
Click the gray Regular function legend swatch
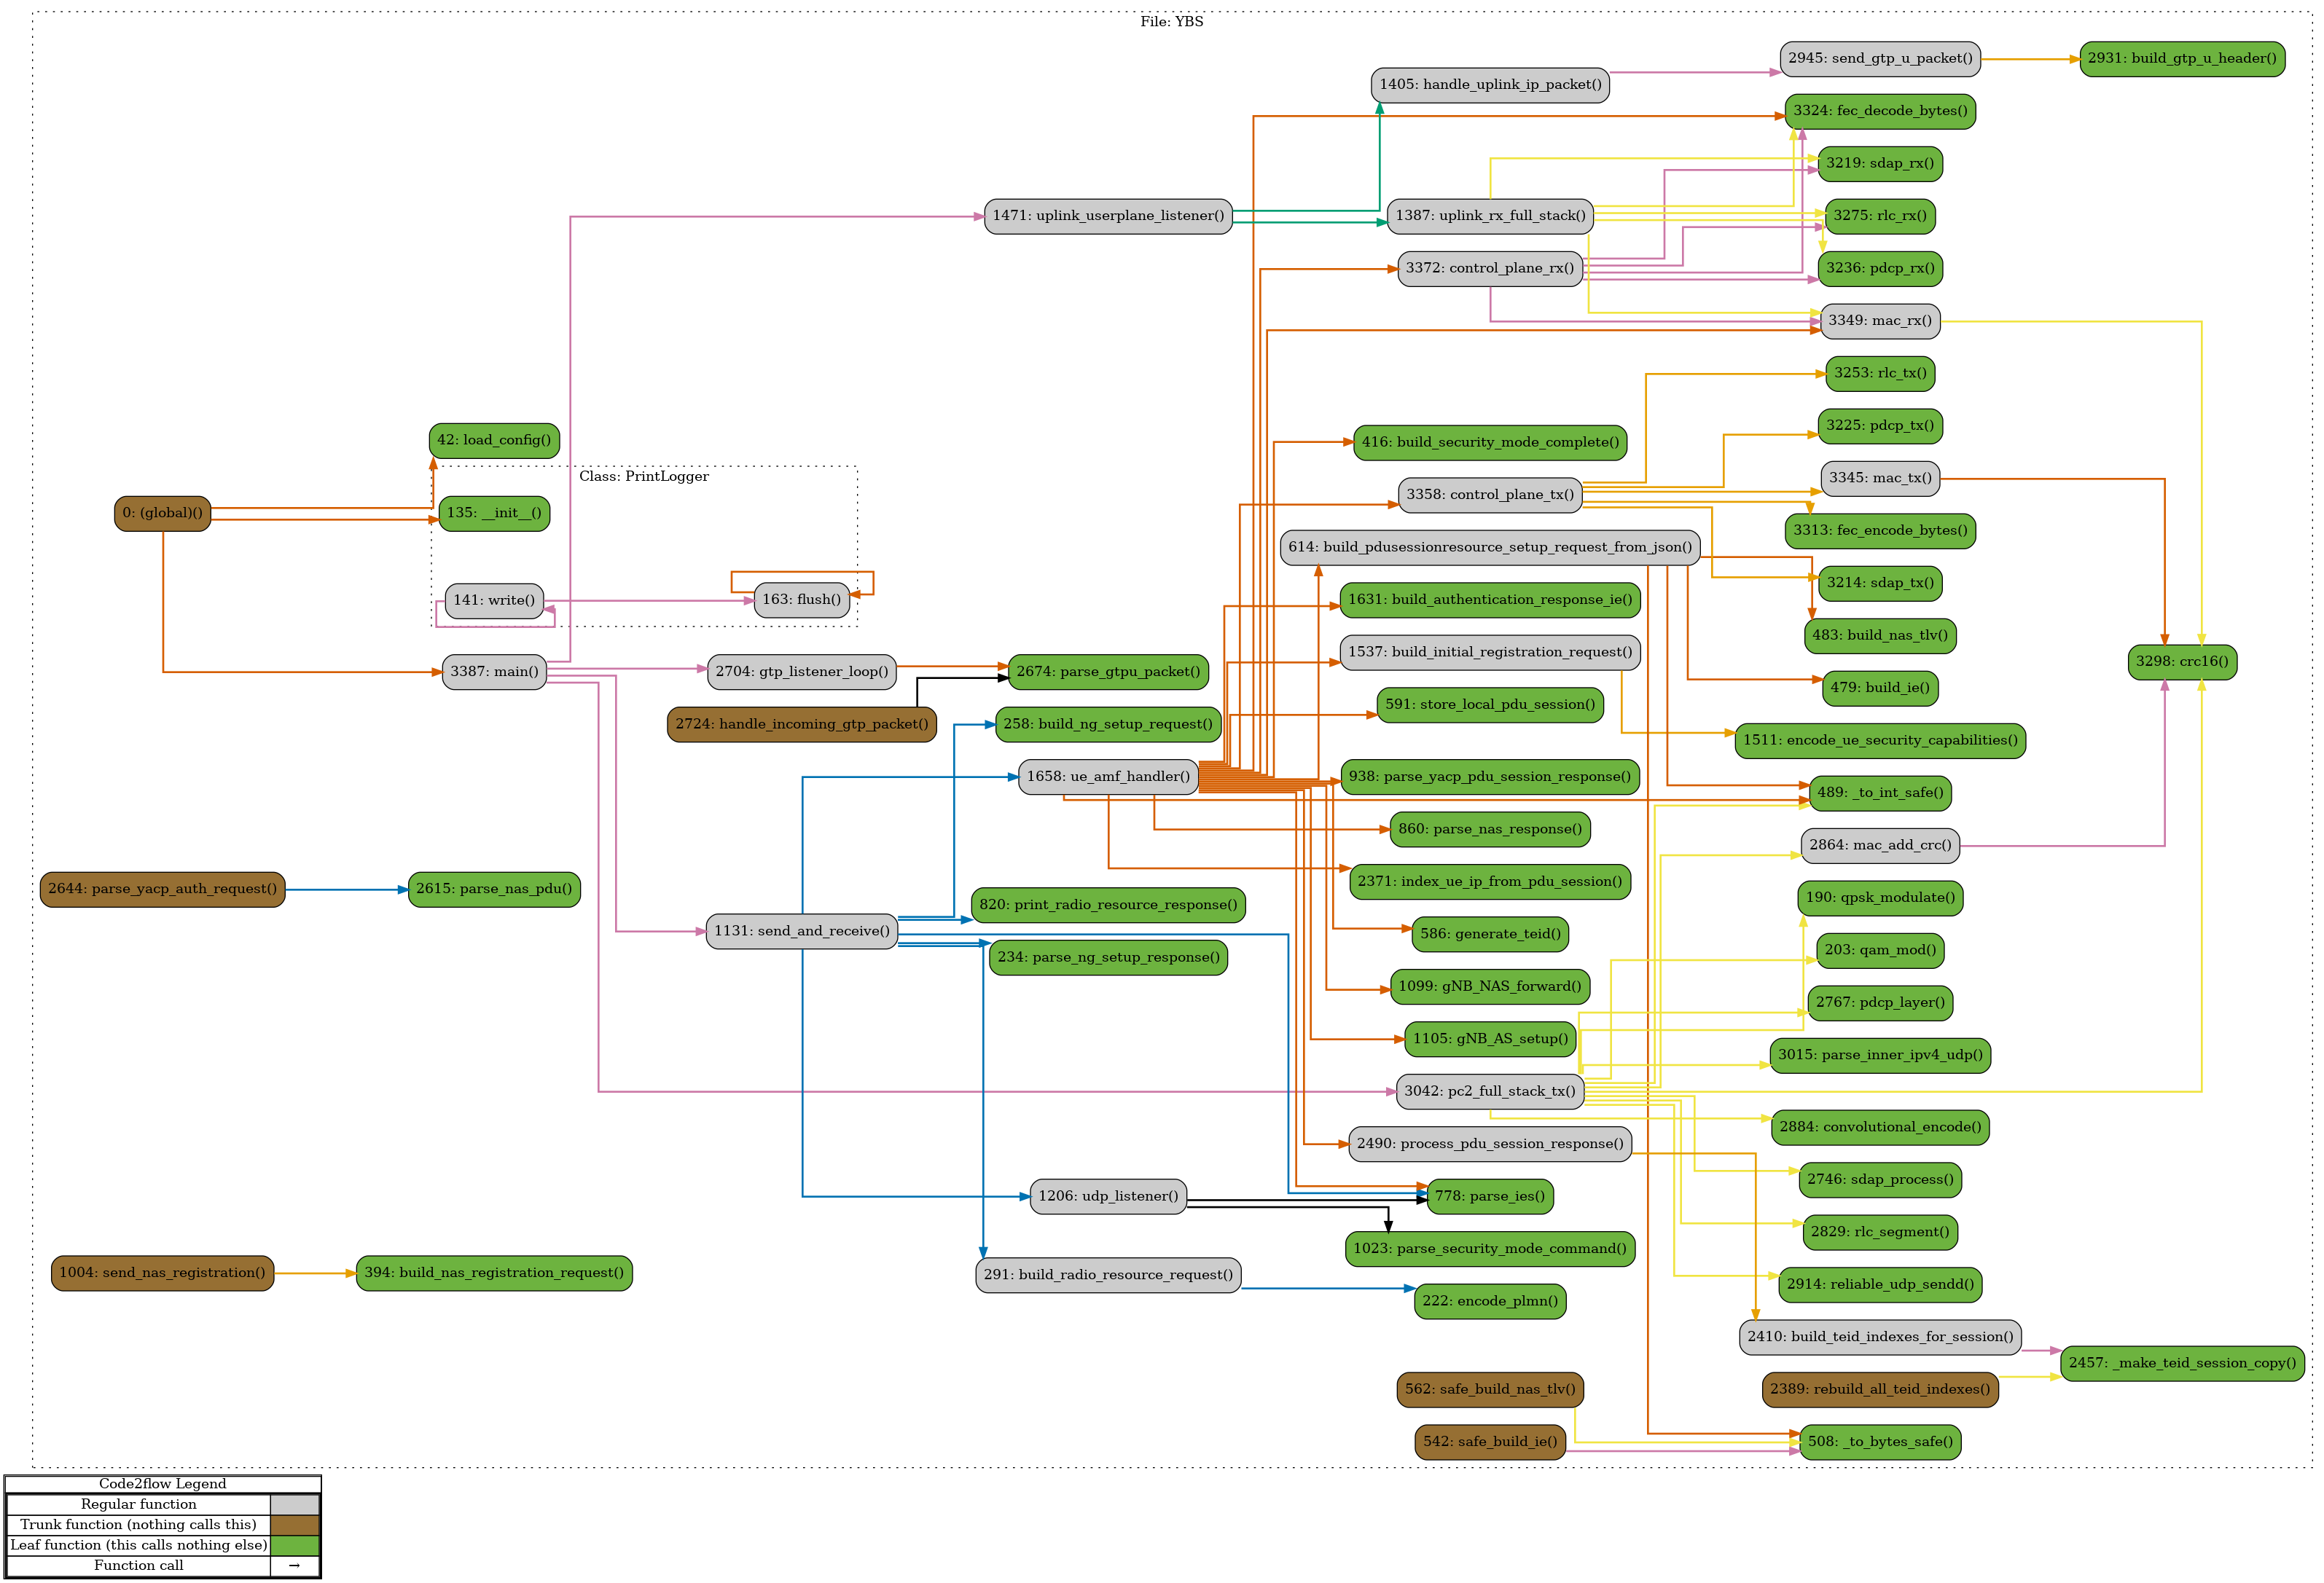click(x=295, y=1504)
